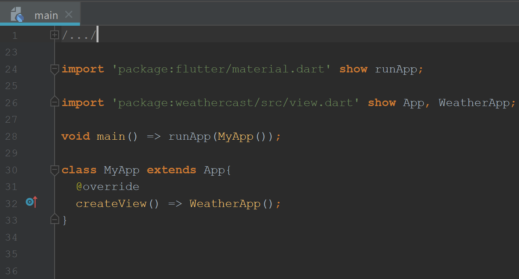Click the show keyword on line 24
Screen dimensions: 519x279
(353, 69)
